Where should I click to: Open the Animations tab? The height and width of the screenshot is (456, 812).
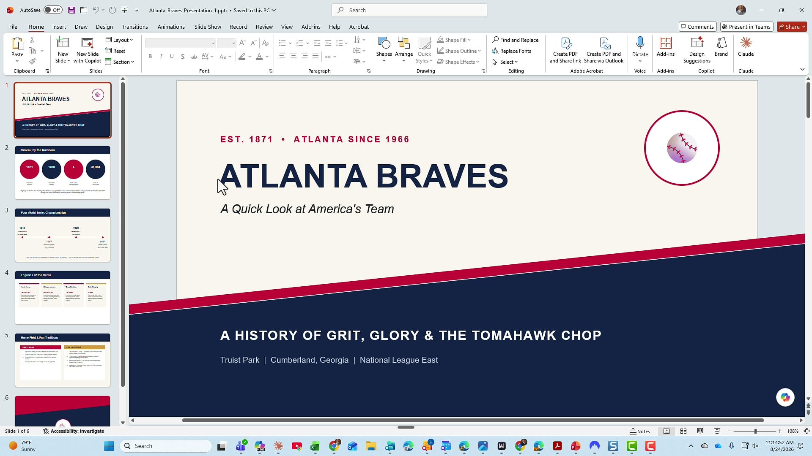pyautogui.click(x=171, y=27)
